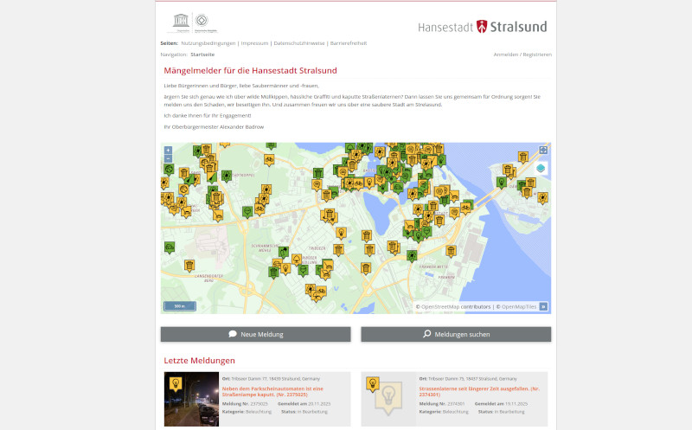Select the isolated yellow bicycle marker above Stadtkoppel
The image size is (692, 430).
pos(269,159)
